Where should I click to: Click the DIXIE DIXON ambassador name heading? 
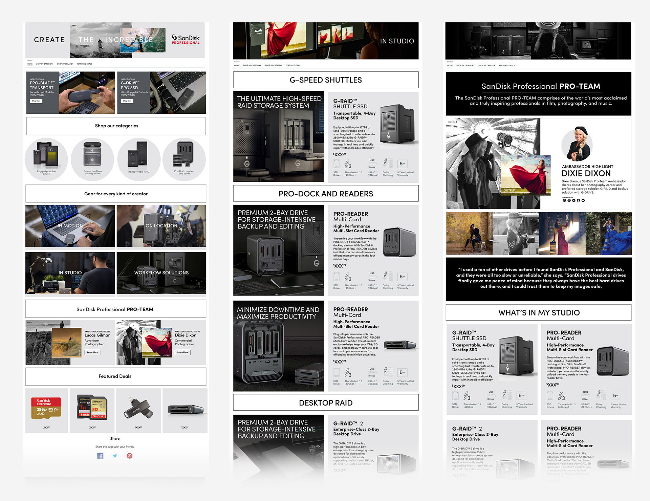(586, 173)
